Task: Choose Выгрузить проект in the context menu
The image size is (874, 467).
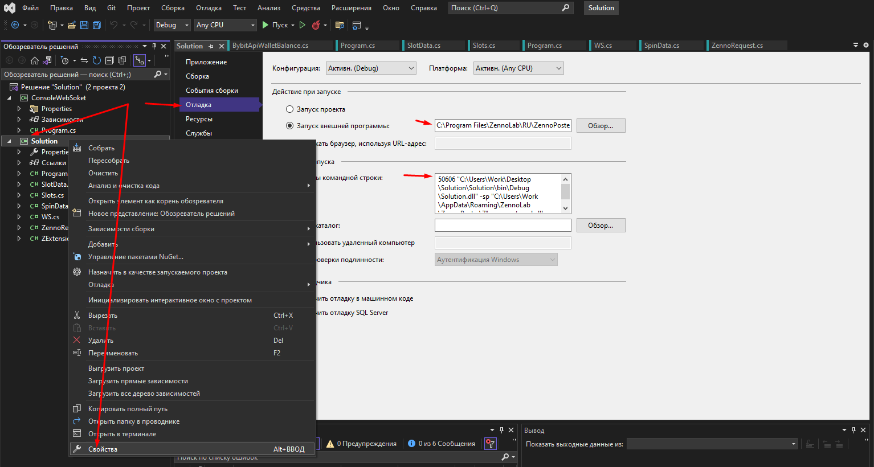Action: tap(193, 368)
